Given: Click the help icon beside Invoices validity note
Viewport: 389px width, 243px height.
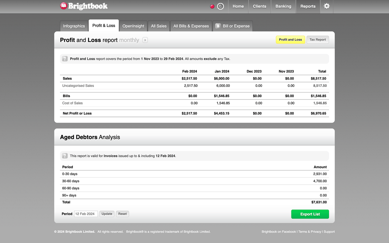Looking at the screenshot, I should 65,156.
